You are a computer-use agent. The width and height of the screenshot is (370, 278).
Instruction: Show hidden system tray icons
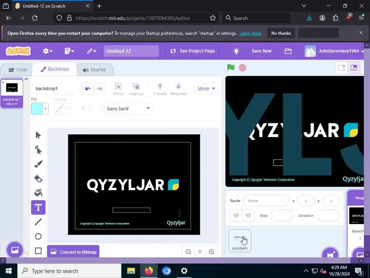point(306,271)
